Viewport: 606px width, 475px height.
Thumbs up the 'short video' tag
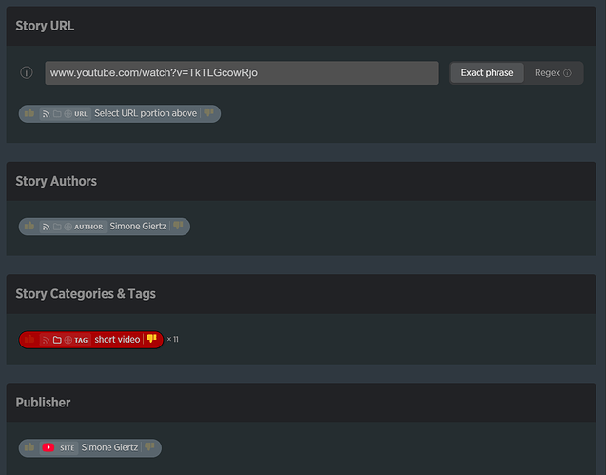point(29,340)
